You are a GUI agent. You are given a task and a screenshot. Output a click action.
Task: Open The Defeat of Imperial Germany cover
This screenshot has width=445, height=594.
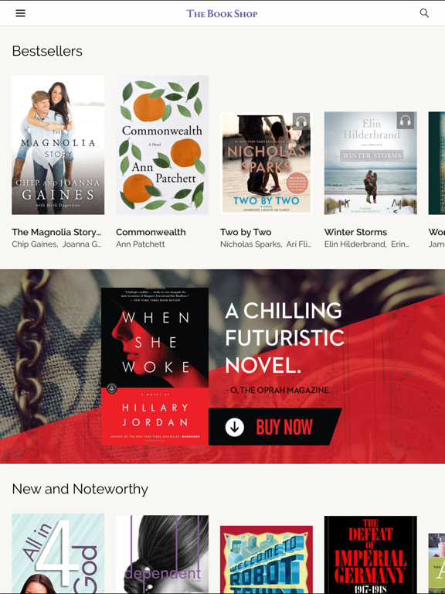click(x=371, y=555)
